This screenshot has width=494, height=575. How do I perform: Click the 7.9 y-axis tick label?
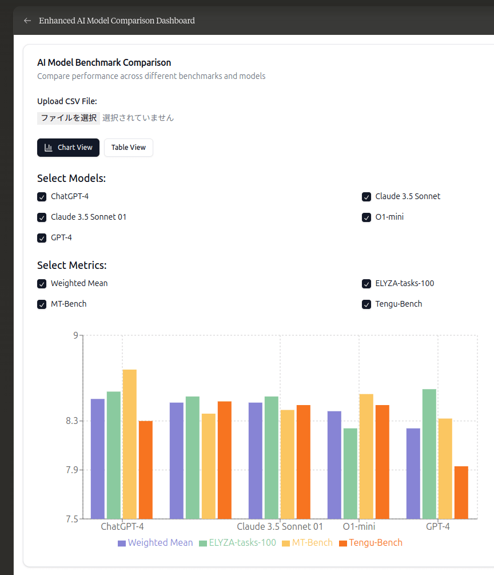[x=72, y=470]
